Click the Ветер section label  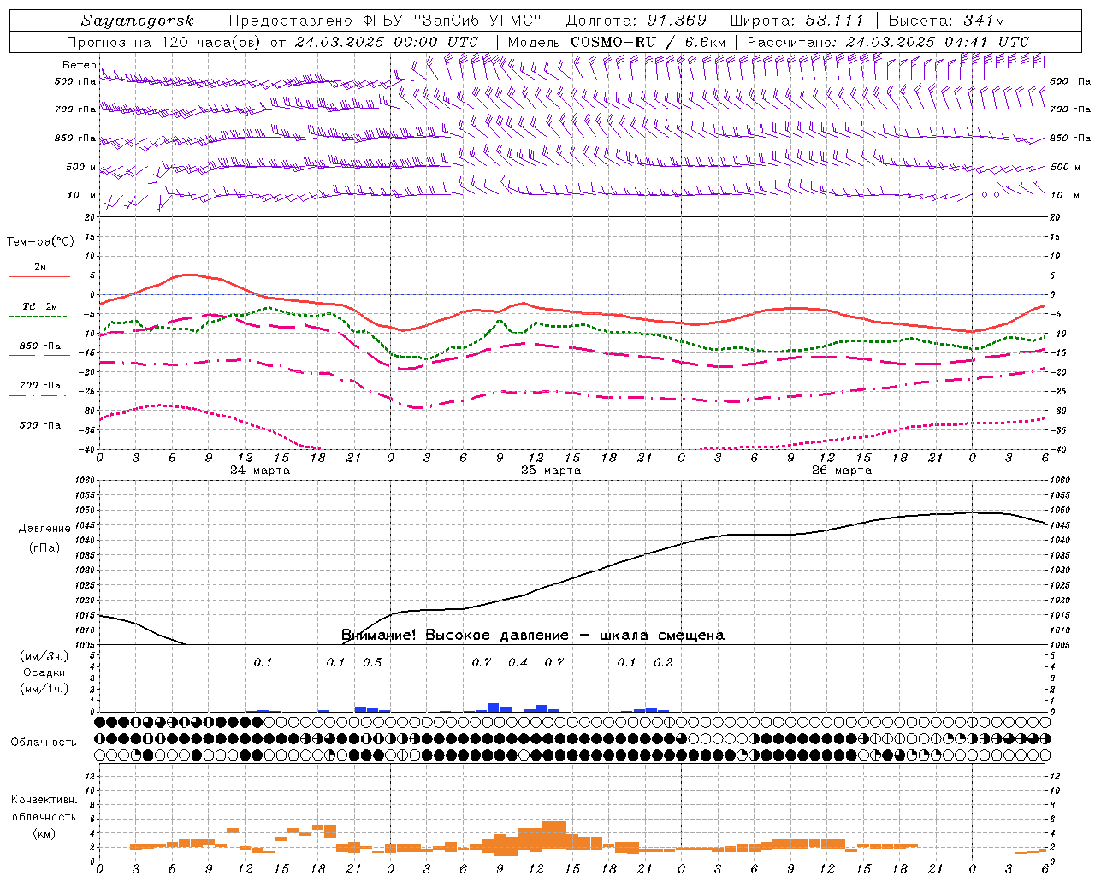point(80,65)
